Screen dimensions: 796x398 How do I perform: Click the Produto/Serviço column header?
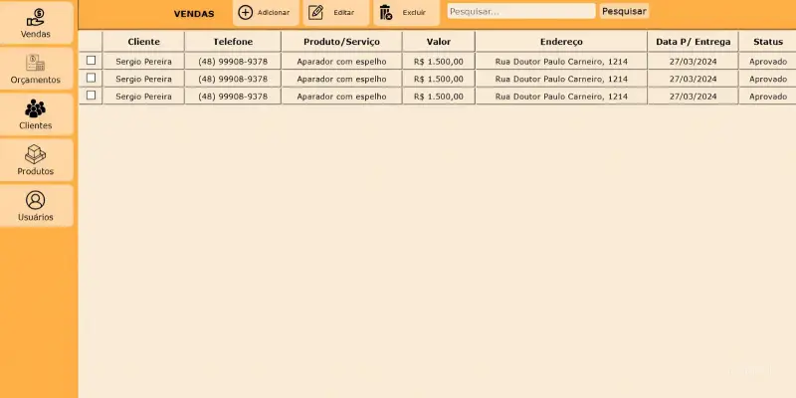[x=341, y=42]
